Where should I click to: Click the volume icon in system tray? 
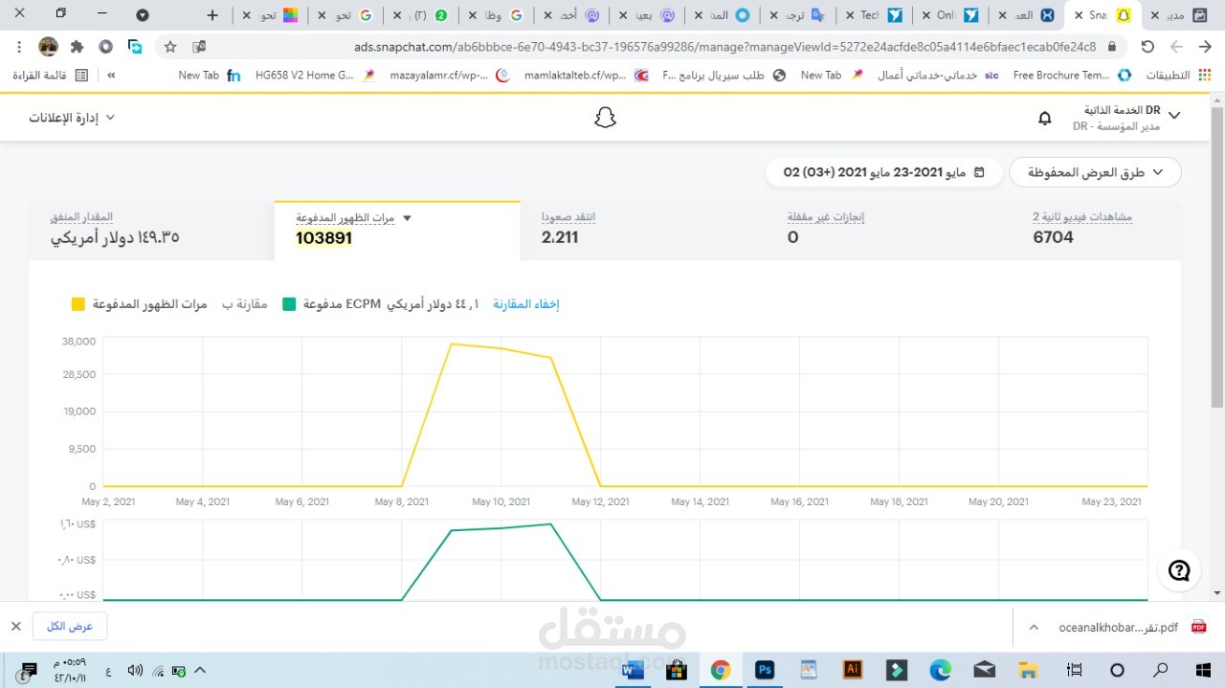click(135, 671)
